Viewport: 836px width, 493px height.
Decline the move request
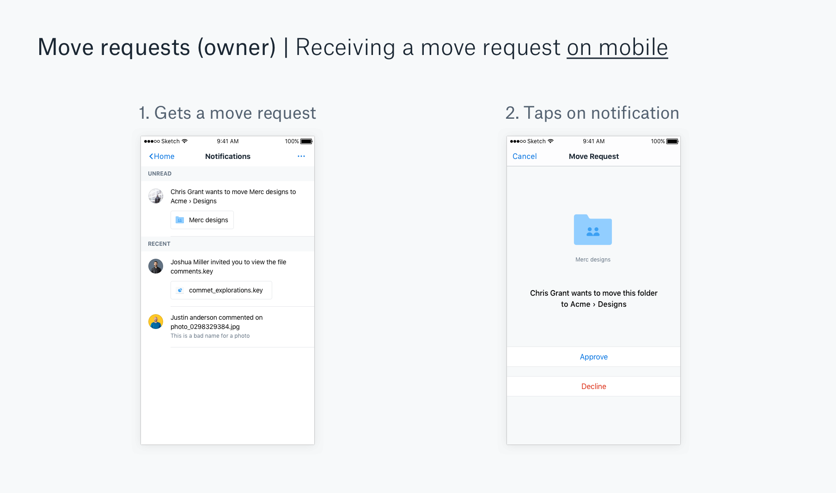tap(593, 386)
